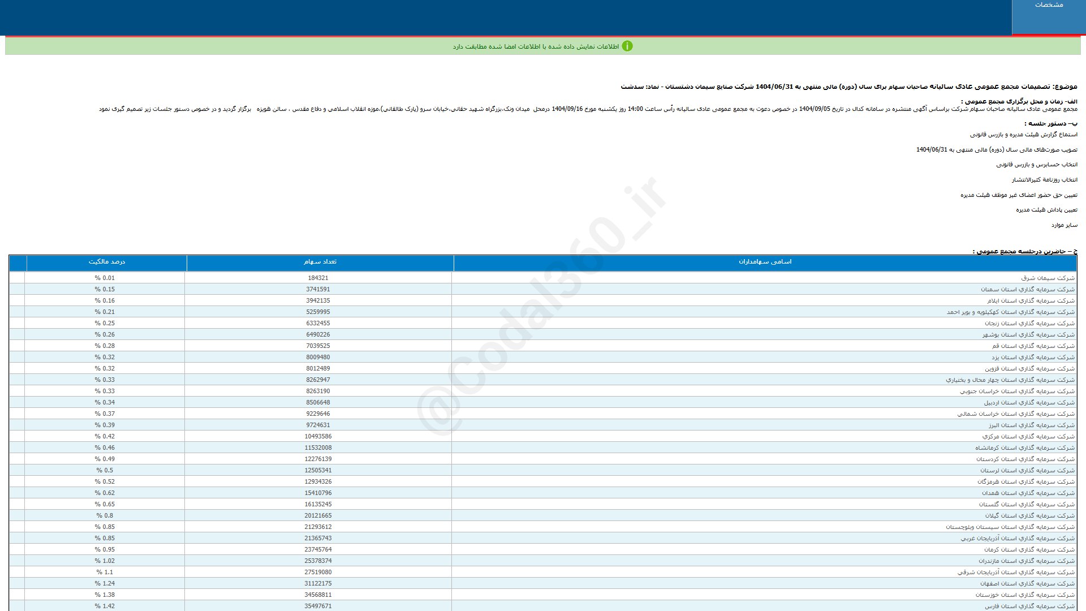Click the استان اصفهان shareholder row
The image size is (1086, 611).
click(1027, 584)
